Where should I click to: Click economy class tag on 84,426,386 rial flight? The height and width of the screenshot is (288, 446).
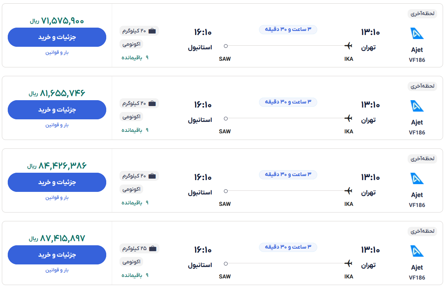pyautogui.click(x=131, y=189)
